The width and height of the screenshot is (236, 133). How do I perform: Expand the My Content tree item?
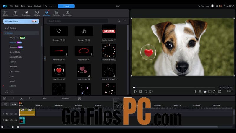(x=5, y=28)
